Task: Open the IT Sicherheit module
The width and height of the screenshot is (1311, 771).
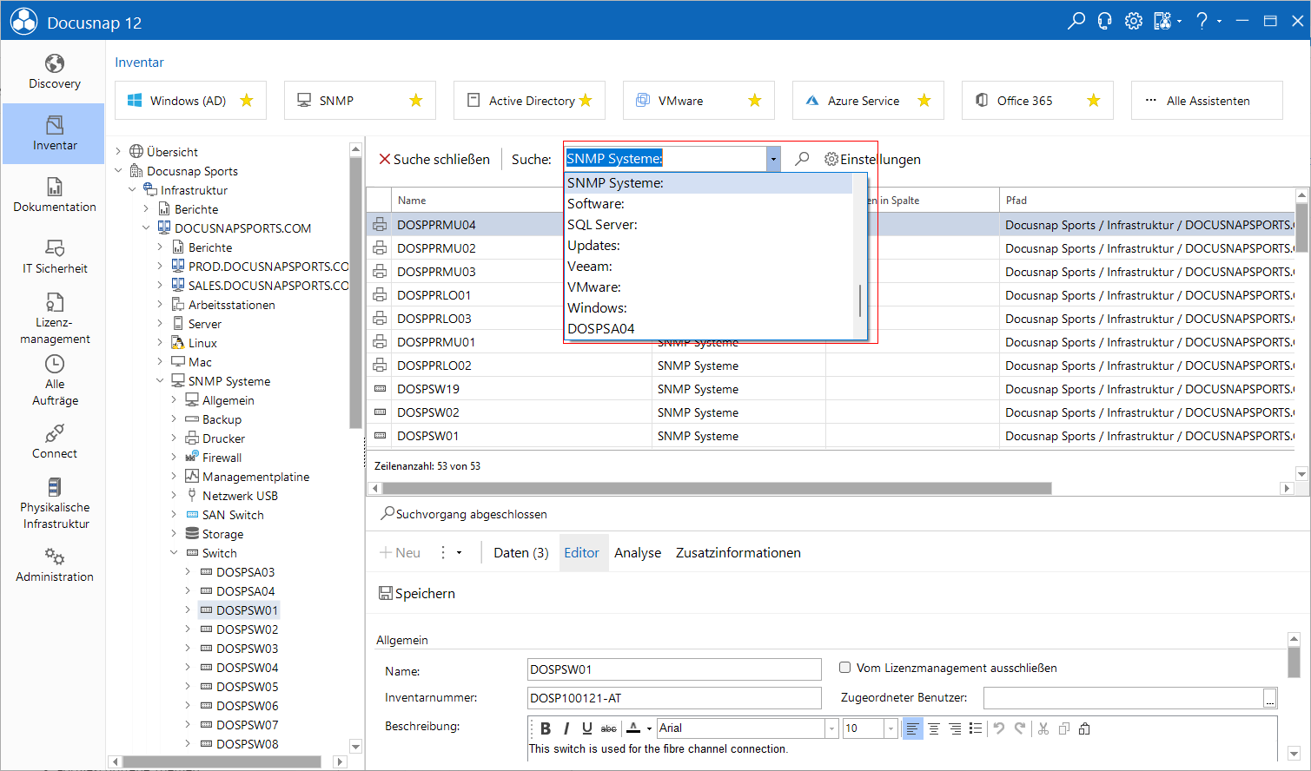Action: pos(54,257)
